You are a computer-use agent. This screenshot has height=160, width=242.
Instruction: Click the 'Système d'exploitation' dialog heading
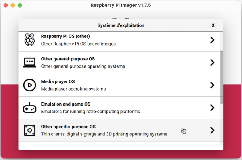click(121, 25)
